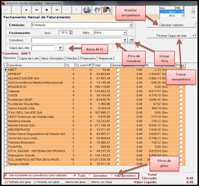
Task: Click into the Convênio filter field
Action: pos(76,40)
